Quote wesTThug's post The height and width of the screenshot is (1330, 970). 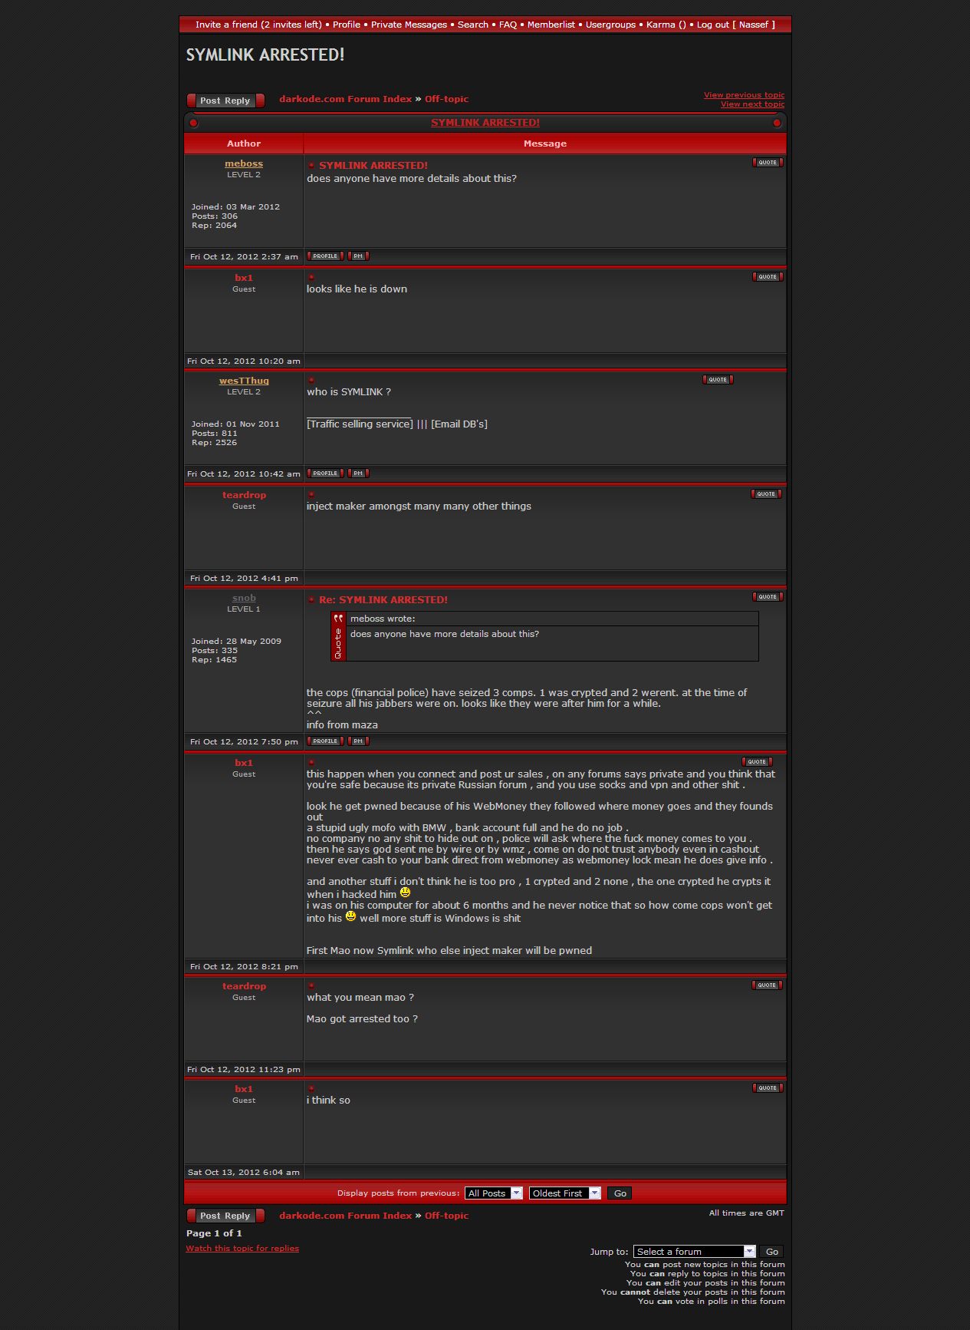click(x=718, y=380)
